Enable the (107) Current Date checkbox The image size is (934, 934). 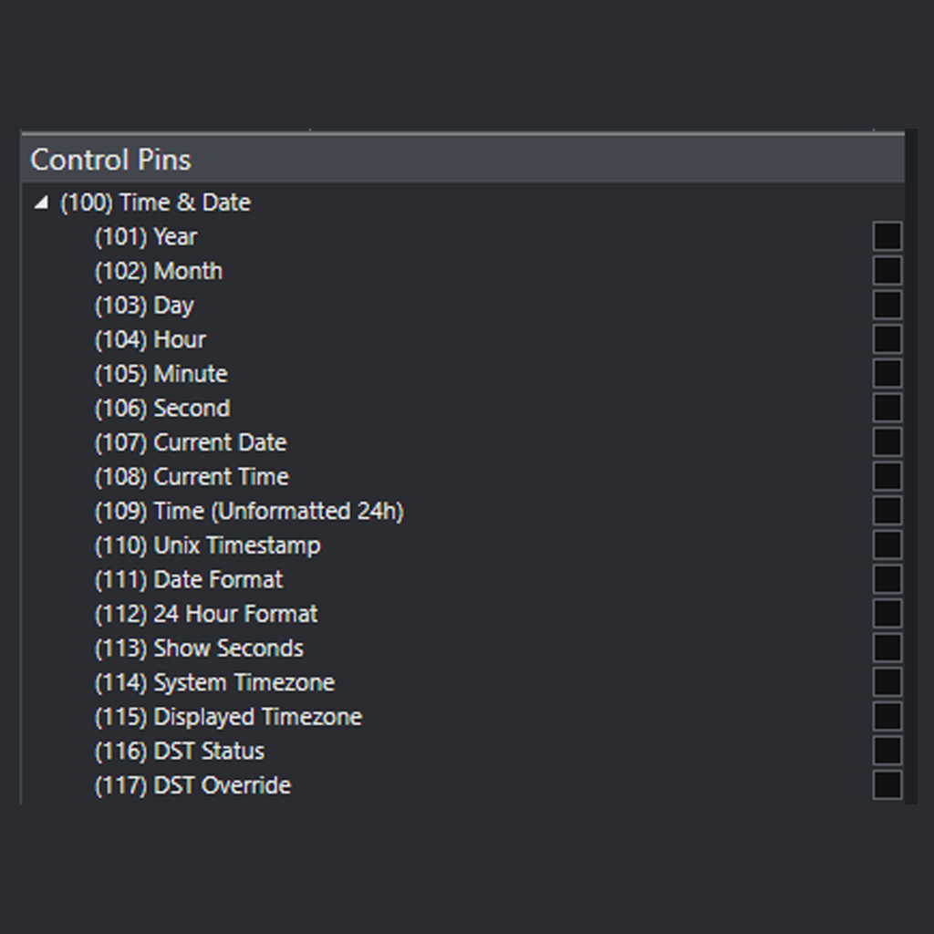pos(886,441)
